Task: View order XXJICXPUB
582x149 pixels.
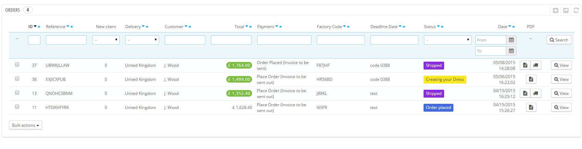Action: pos(561,79)
